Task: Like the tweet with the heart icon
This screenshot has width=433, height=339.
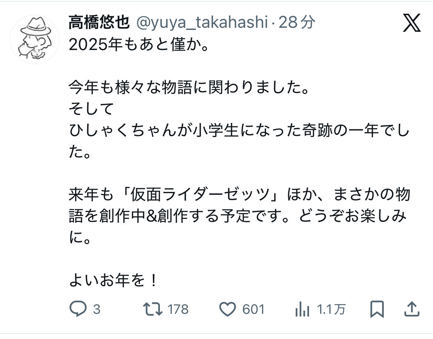Action: [228, 309]
